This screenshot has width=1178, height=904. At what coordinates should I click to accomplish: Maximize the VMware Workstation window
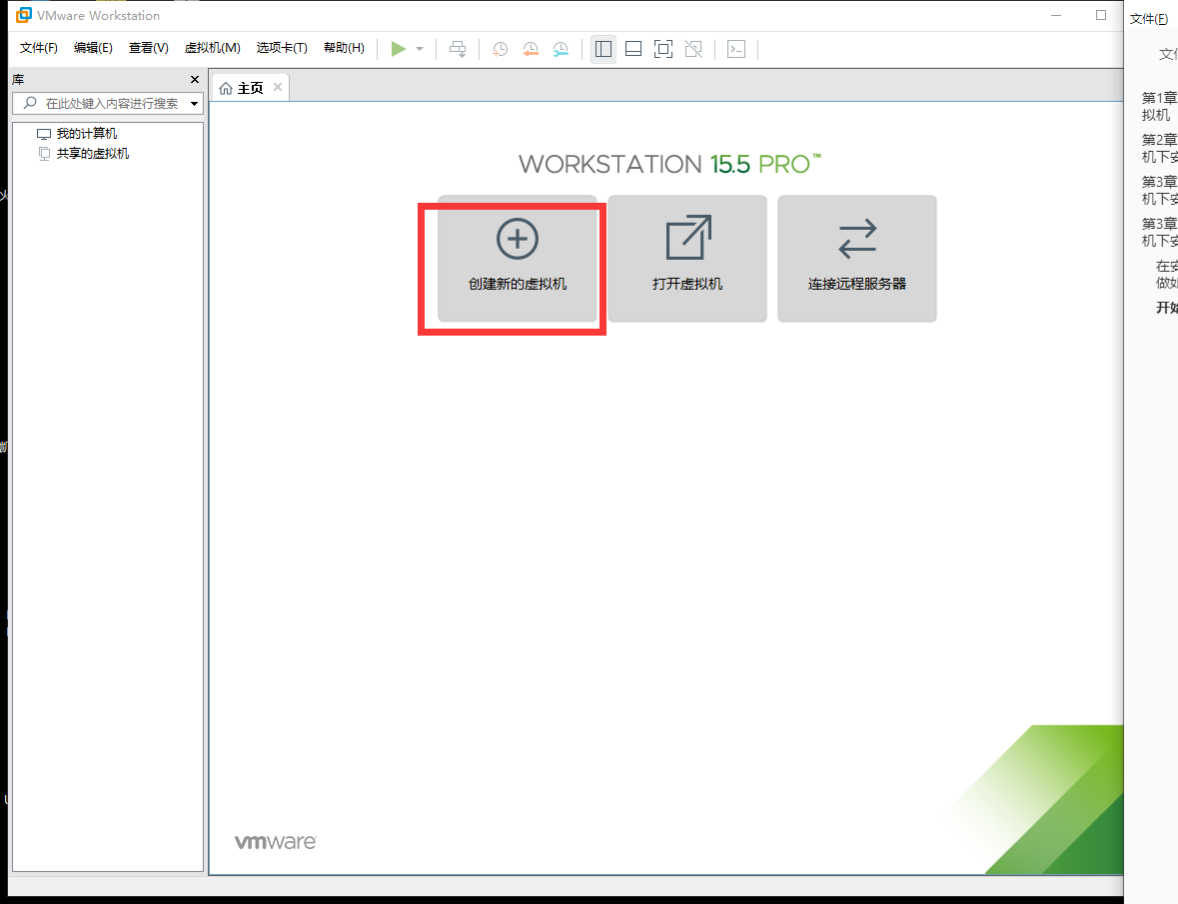pos(1101,15)
